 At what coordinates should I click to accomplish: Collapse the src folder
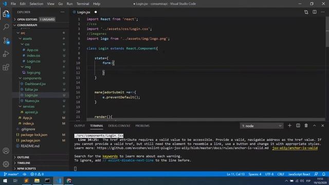point(41,33)
